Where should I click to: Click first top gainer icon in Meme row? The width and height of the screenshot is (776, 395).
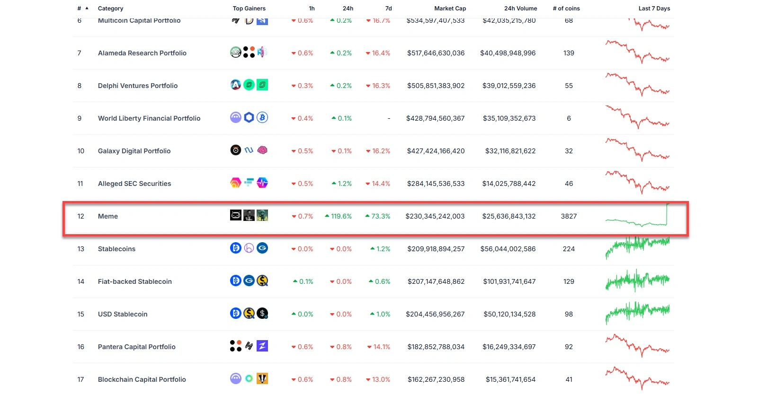pyautogui.click(x=236, y=216)
